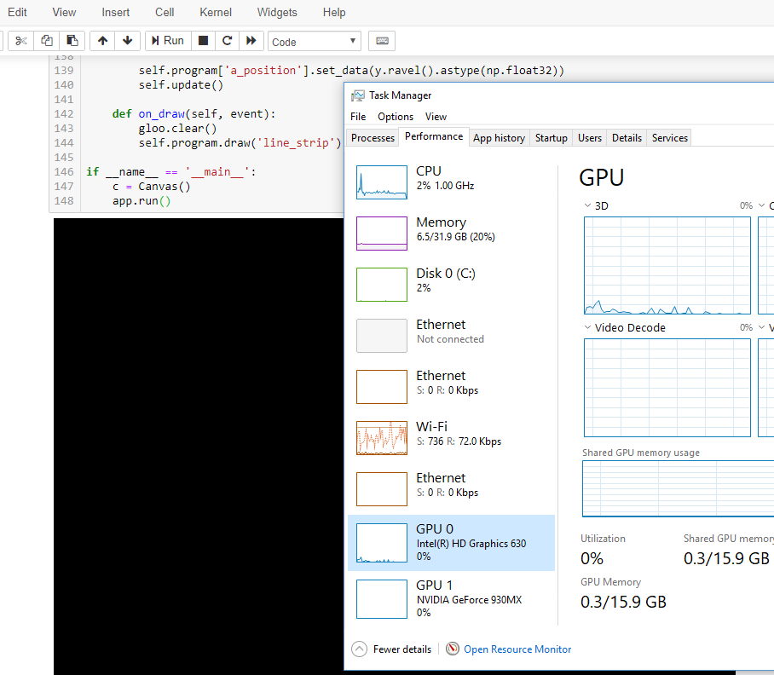Open the Kernel menu

point(215,12)
